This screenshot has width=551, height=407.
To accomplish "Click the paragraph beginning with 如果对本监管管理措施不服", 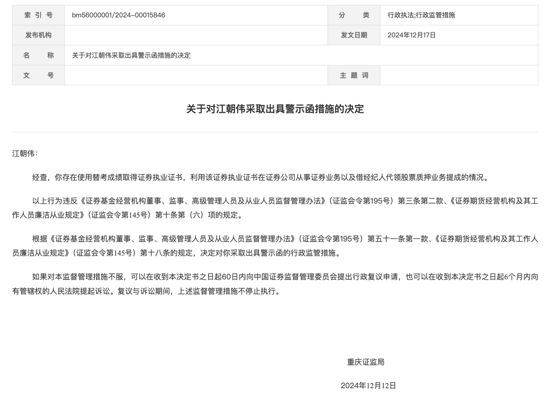I will coord(275,284).
